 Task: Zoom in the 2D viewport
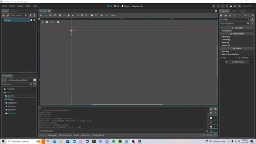(x=58, y=22)
